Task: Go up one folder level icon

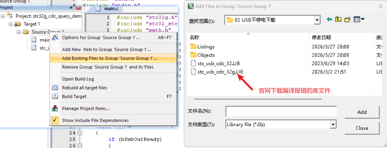Action: coord(338,19)
